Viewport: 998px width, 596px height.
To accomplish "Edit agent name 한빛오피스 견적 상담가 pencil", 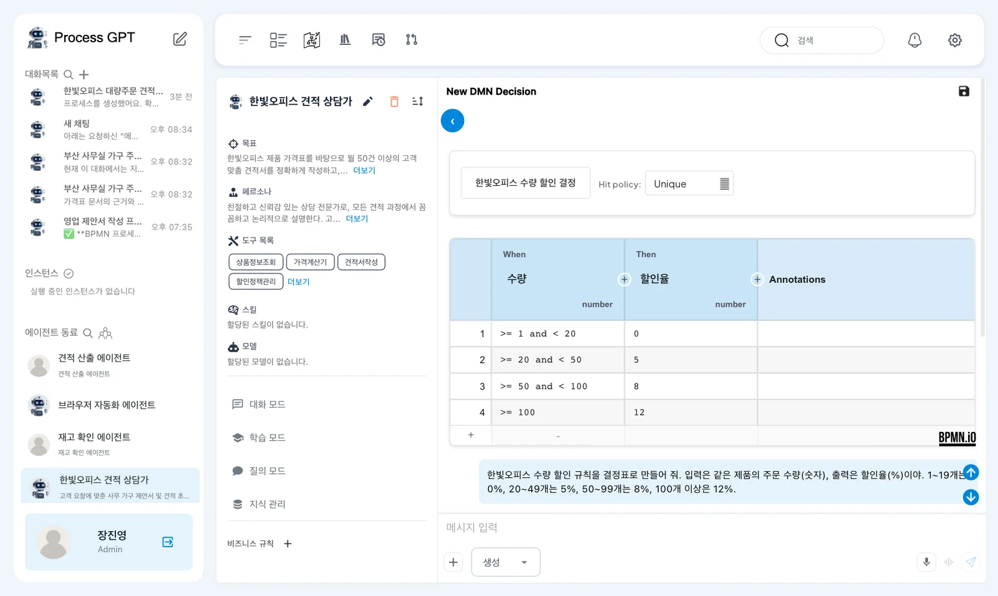I will pos(368,101).
